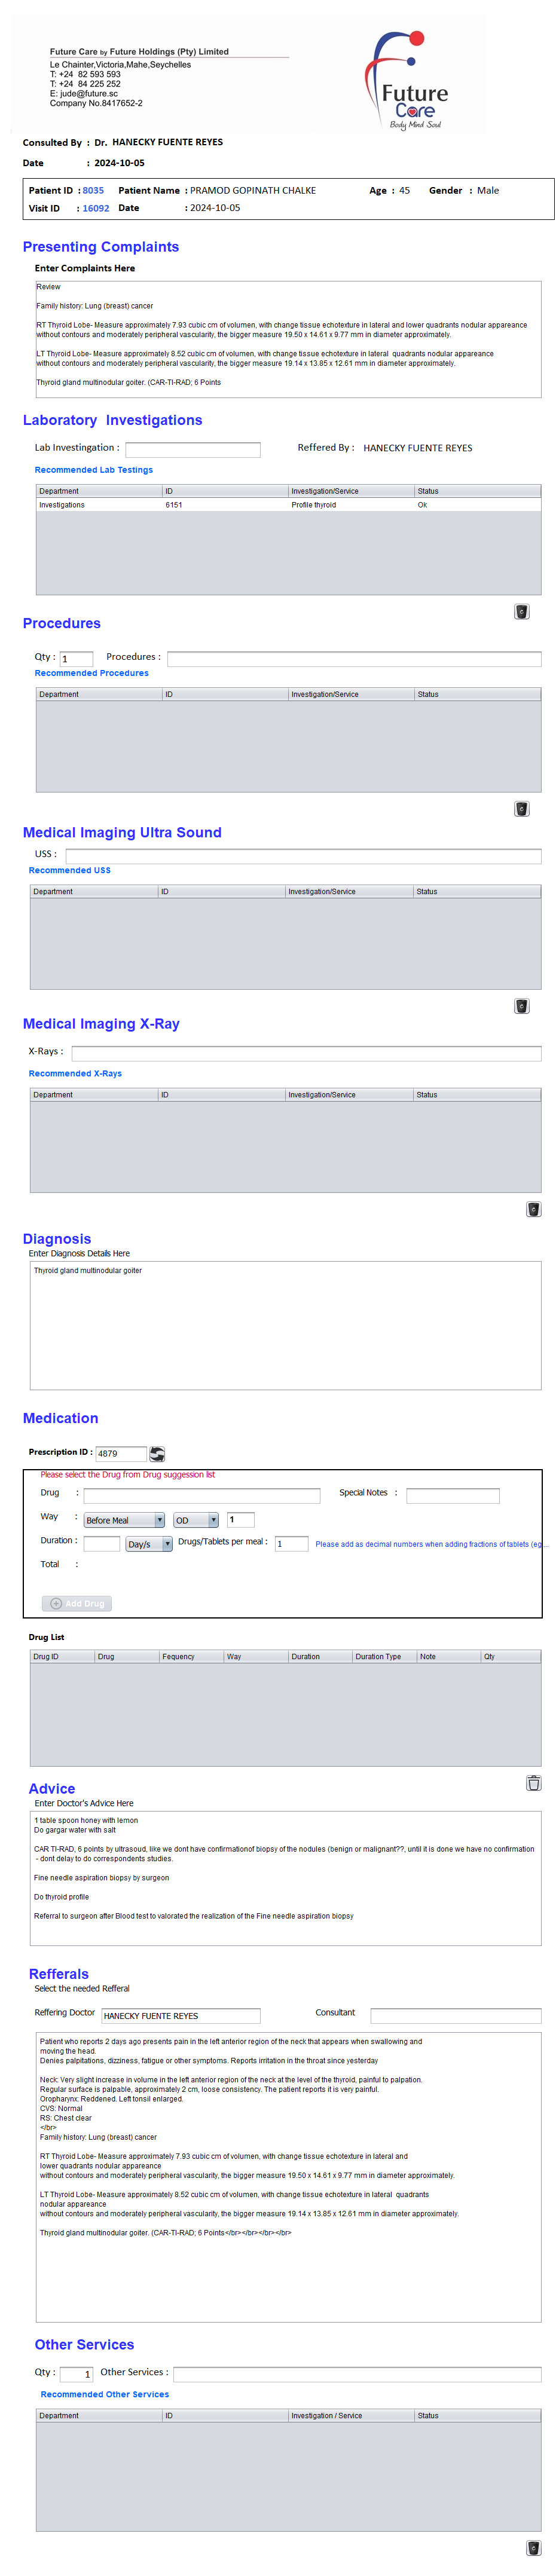Remove entry using X-Ray table trash icon

tap(533, 1208)
